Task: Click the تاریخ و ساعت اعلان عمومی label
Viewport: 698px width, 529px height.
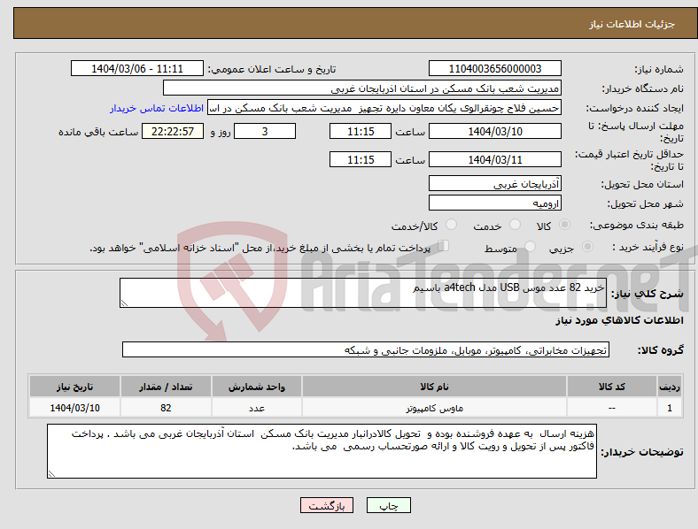Action: (x=272, y=69)
